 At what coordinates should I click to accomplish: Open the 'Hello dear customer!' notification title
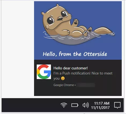pyautogui.click(x=71, y=68)
